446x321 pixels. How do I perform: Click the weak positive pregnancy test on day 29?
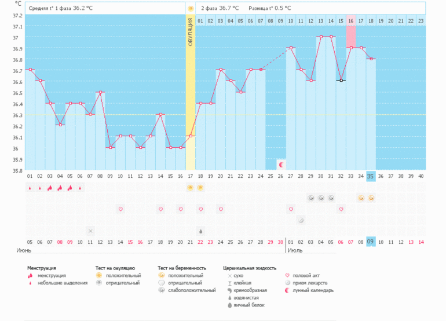point(311,198)
